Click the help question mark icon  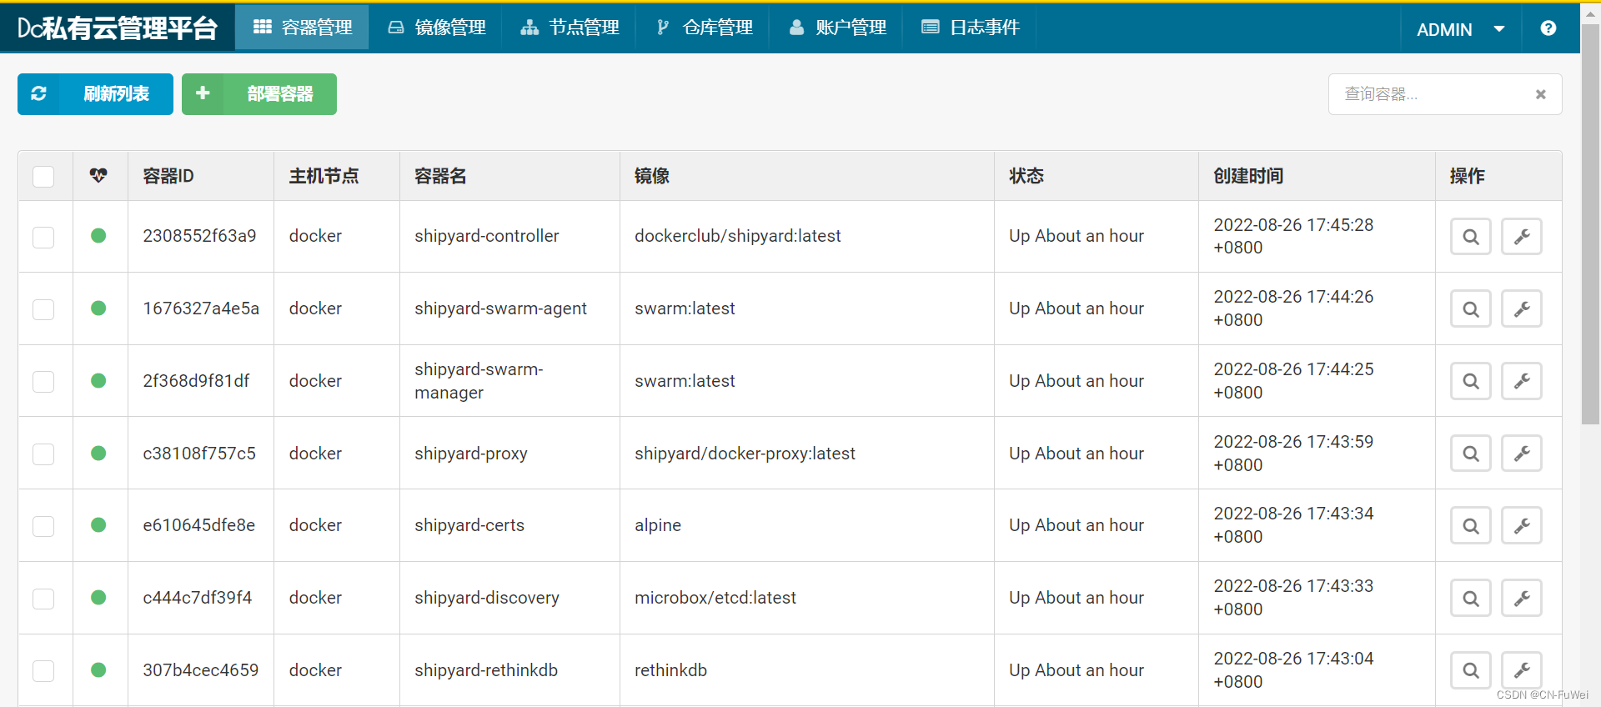(1548, 28)
